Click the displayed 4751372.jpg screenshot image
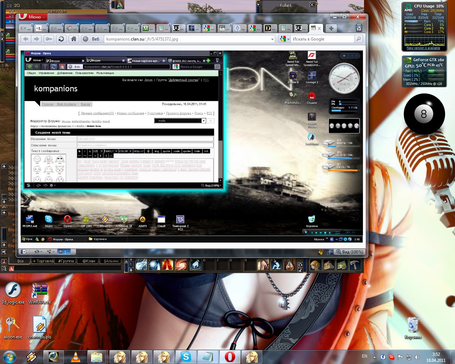Viewport: 455px width, 364px height. click(x=192, y=147)
